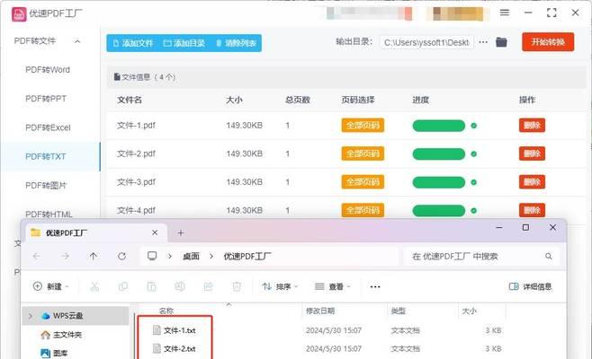Click the output directory path field
Screen dimensions: 592x359
click(426, 42)
